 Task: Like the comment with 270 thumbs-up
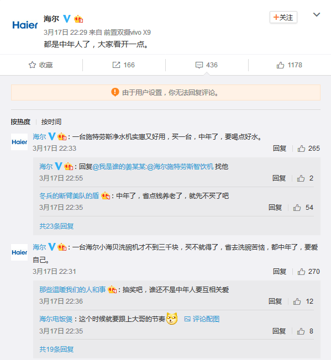click(x=301, y=272)
